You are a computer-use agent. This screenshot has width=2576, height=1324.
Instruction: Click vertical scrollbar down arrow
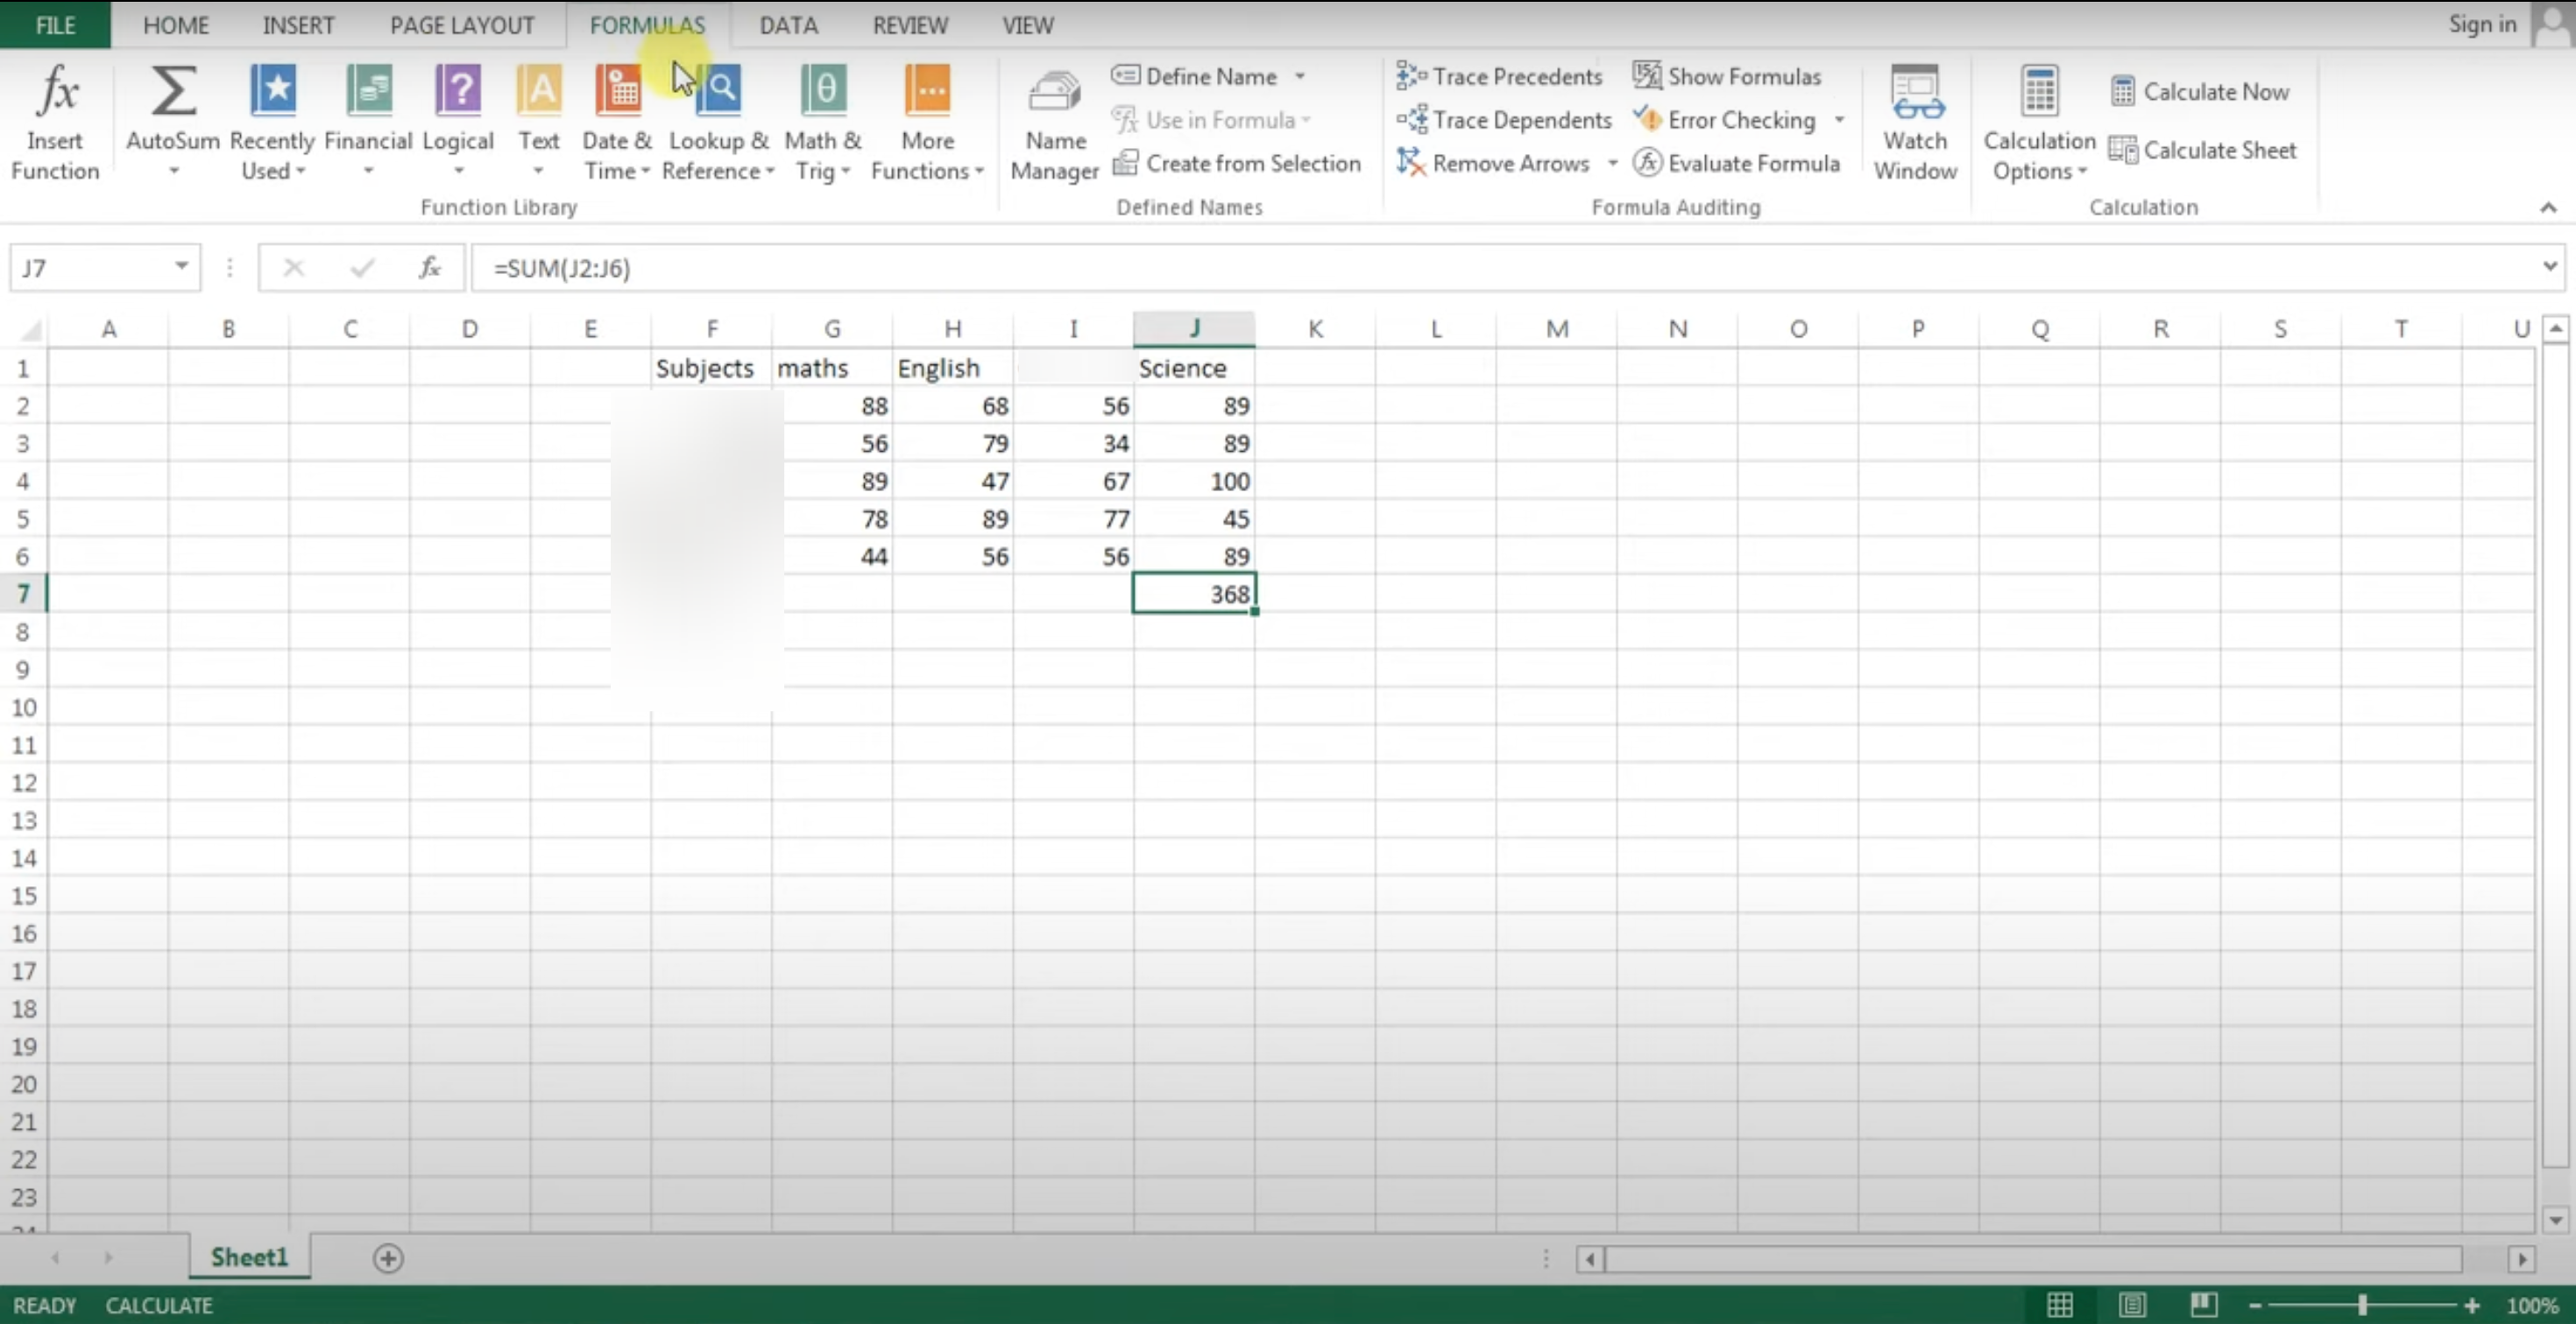pyautogui.click(x=2556, y=1219)
